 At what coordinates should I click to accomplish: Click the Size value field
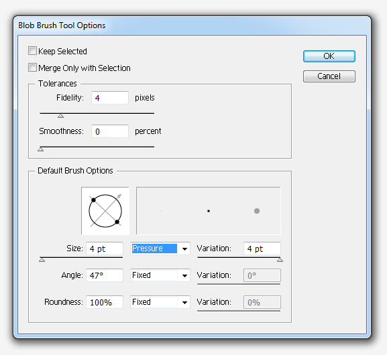click(105, 248)
